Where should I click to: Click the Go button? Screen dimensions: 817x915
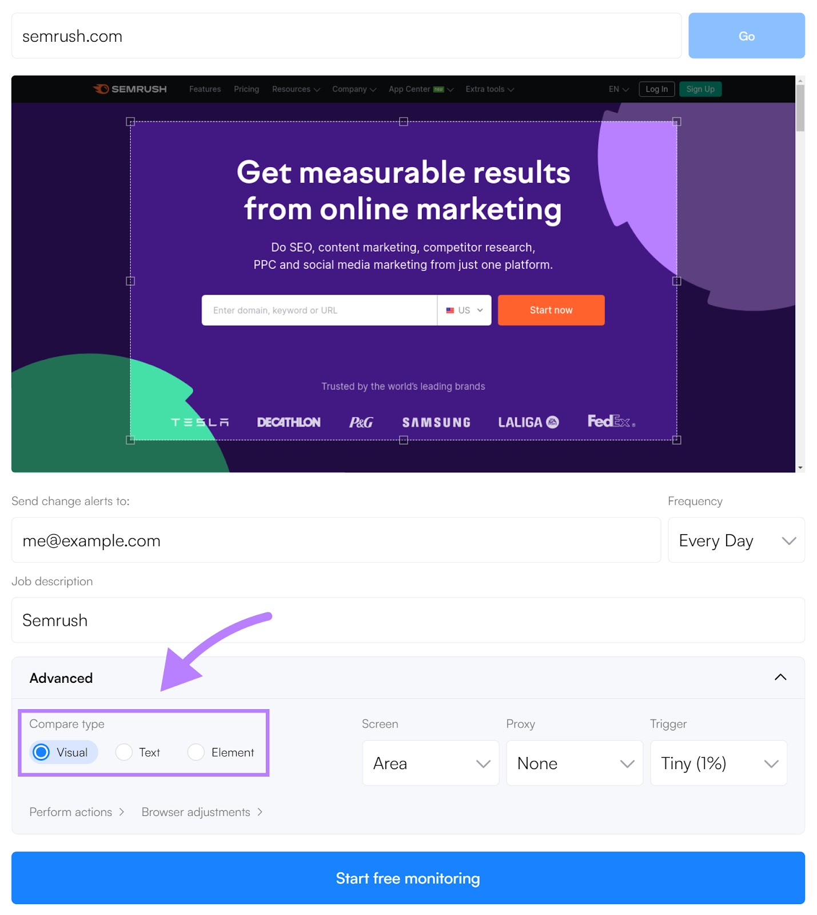[747, 35]
